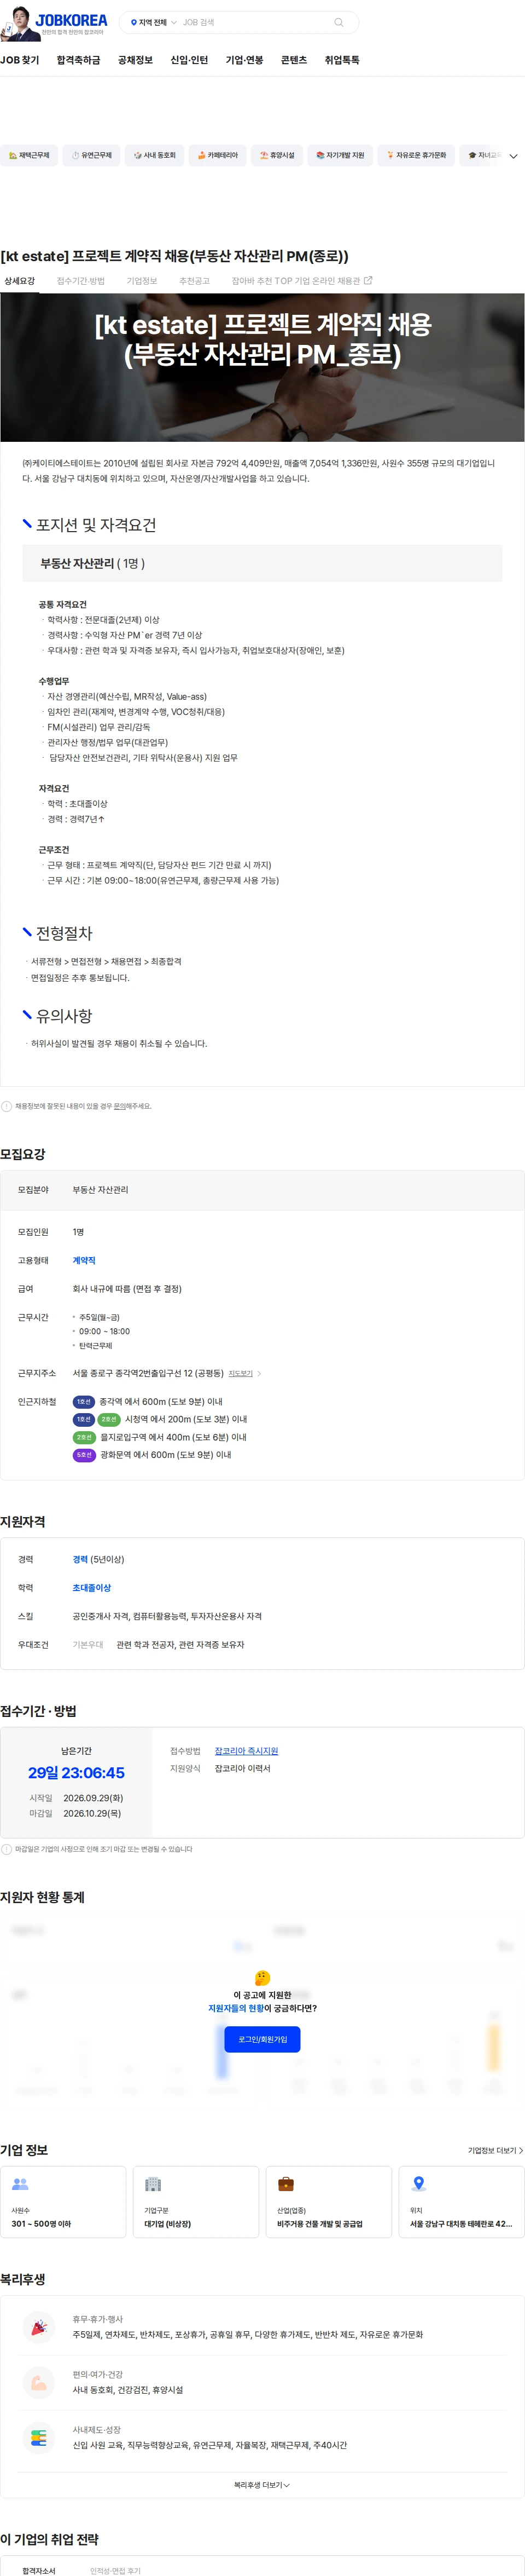Switch to the 합격자소서 tab
Screen dimensions: 525x2576
(39, 2570)
